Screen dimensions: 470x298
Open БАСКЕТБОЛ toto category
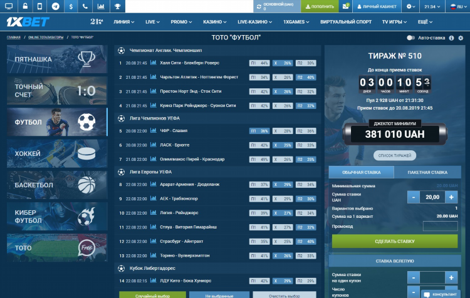(57, 185)
